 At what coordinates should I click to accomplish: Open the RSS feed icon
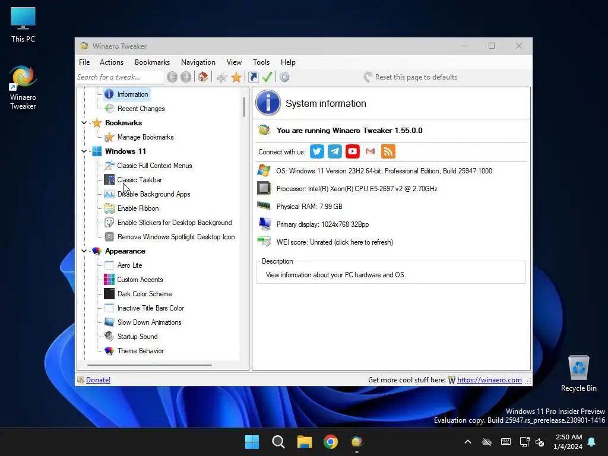[x=388, y=151]
